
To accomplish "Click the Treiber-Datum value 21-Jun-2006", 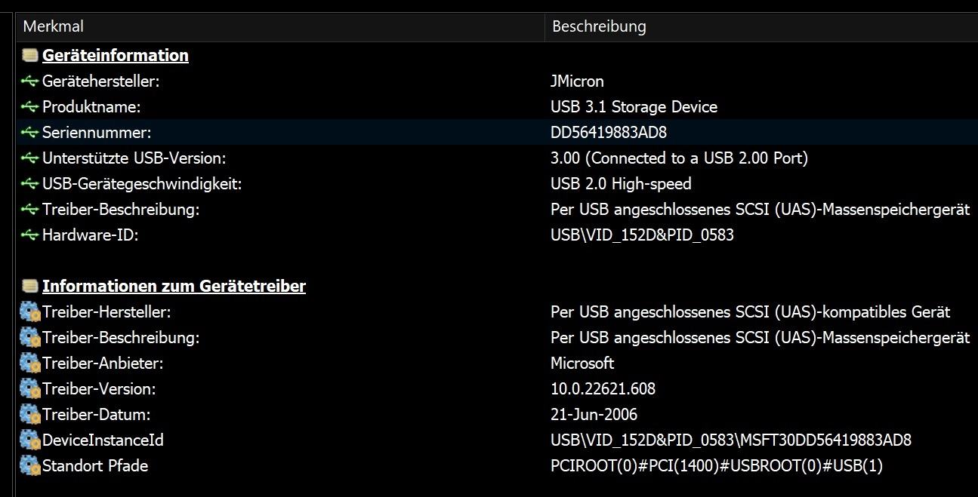I will pyautogui.click(x=594, y=415).
